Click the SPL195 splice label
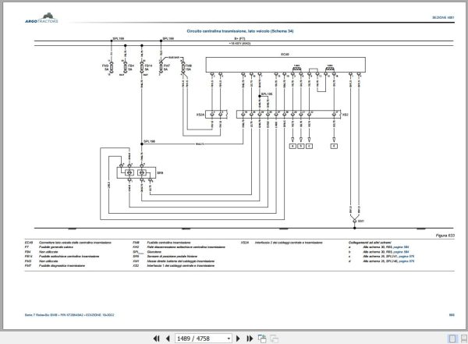468x344 pixels. point(267,94)
